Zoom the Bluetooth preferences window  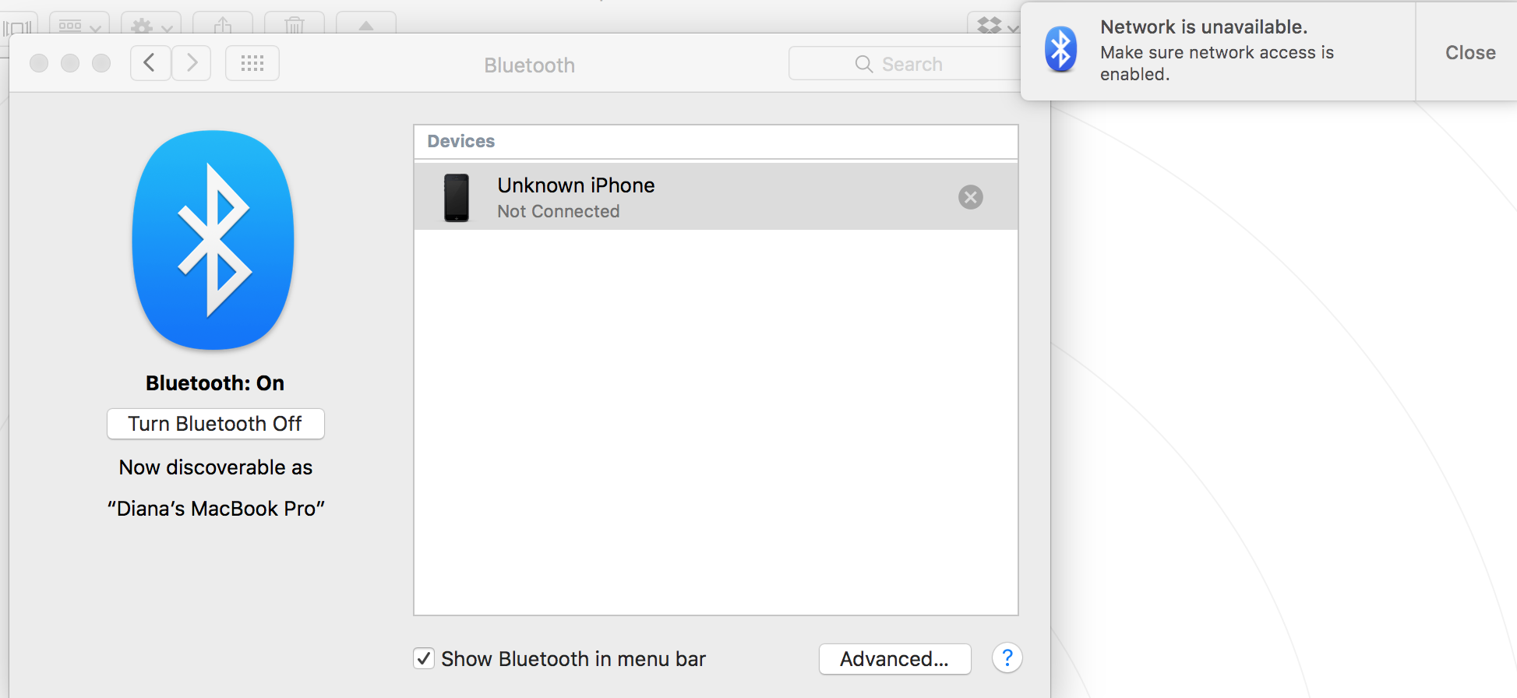101,63
